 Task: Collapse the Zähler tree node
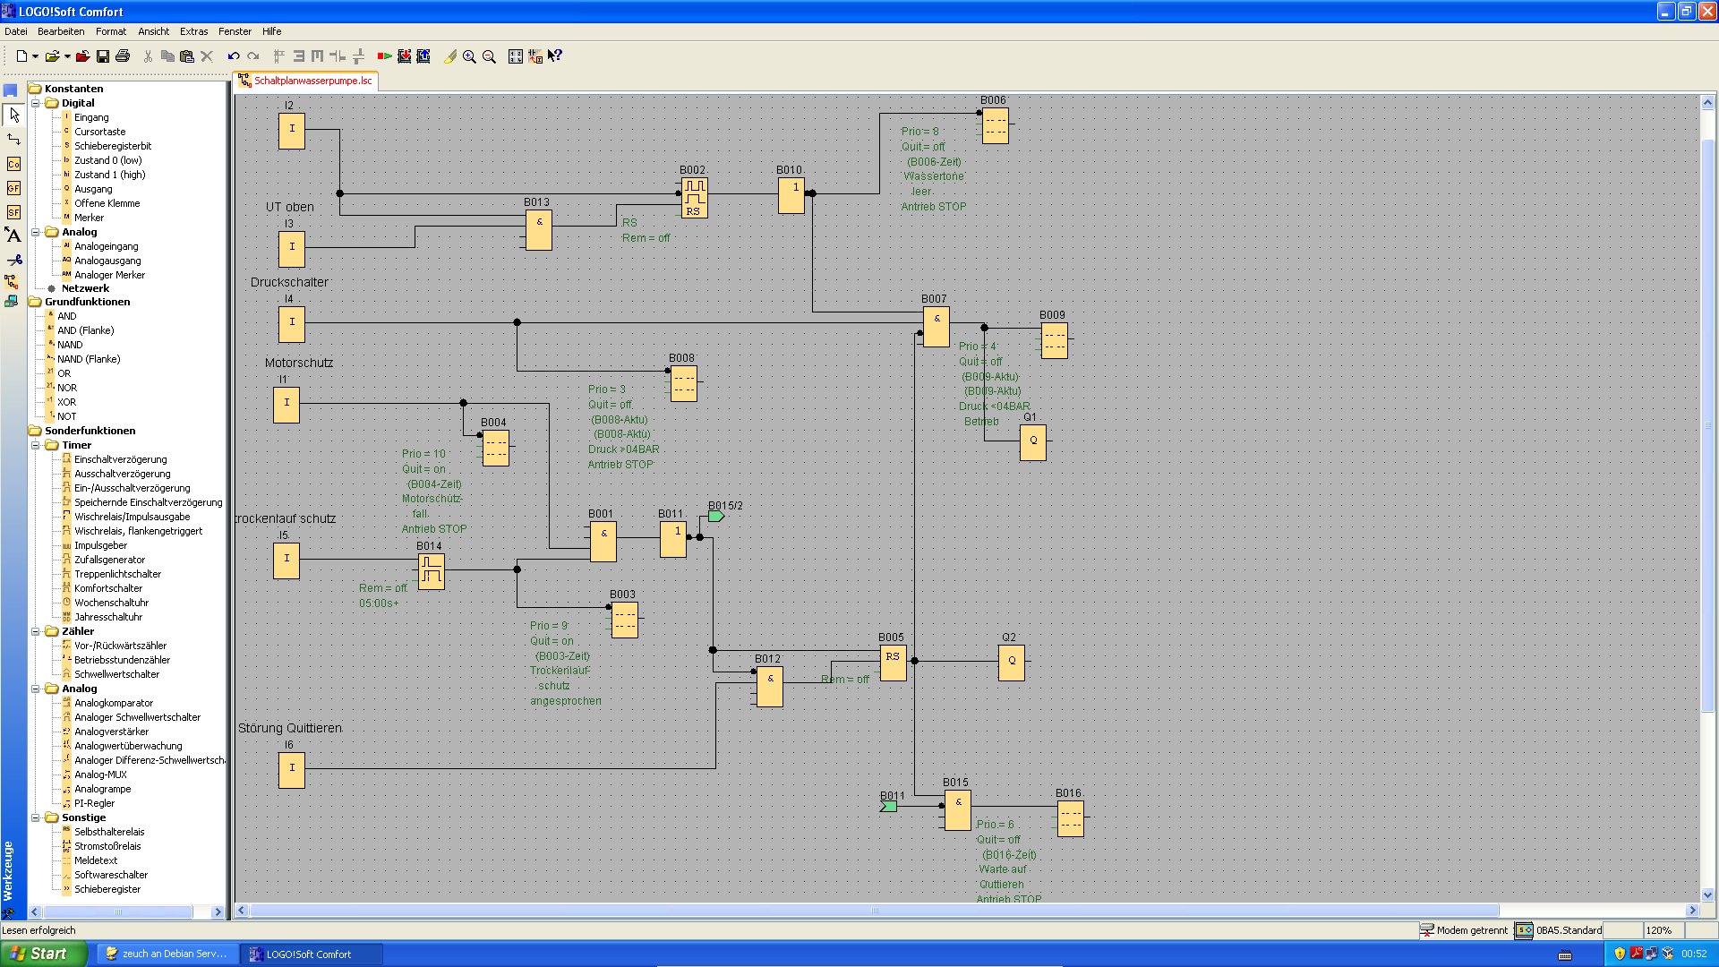(x=36, y=631)
